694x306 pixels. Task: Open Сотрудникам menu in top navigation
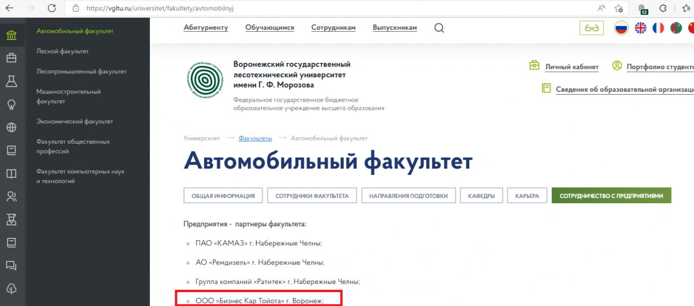point(333,28)
